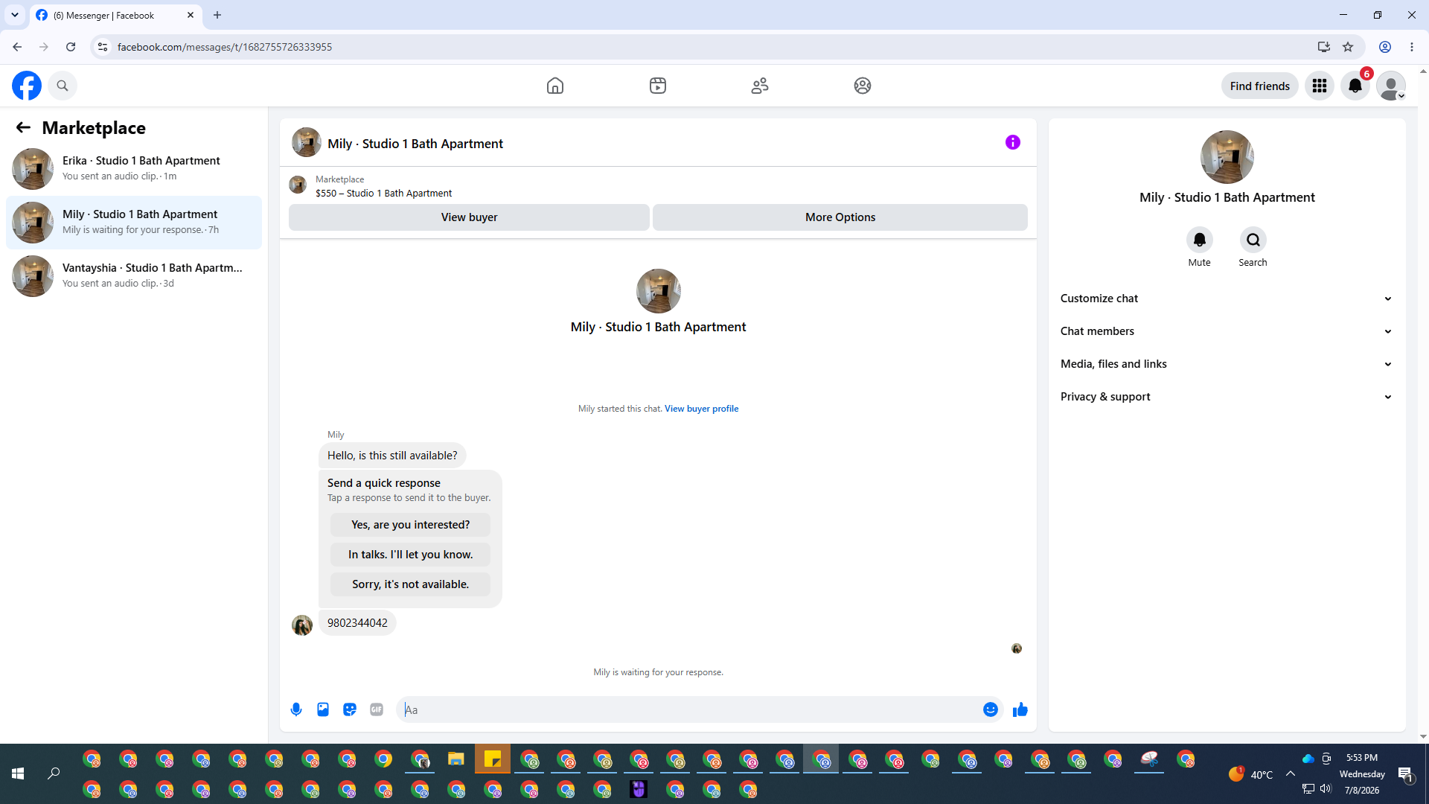Screen dimensions: 1429x804
Task: Select the Messenger | Facebook tab
Action: pos(115,15)
